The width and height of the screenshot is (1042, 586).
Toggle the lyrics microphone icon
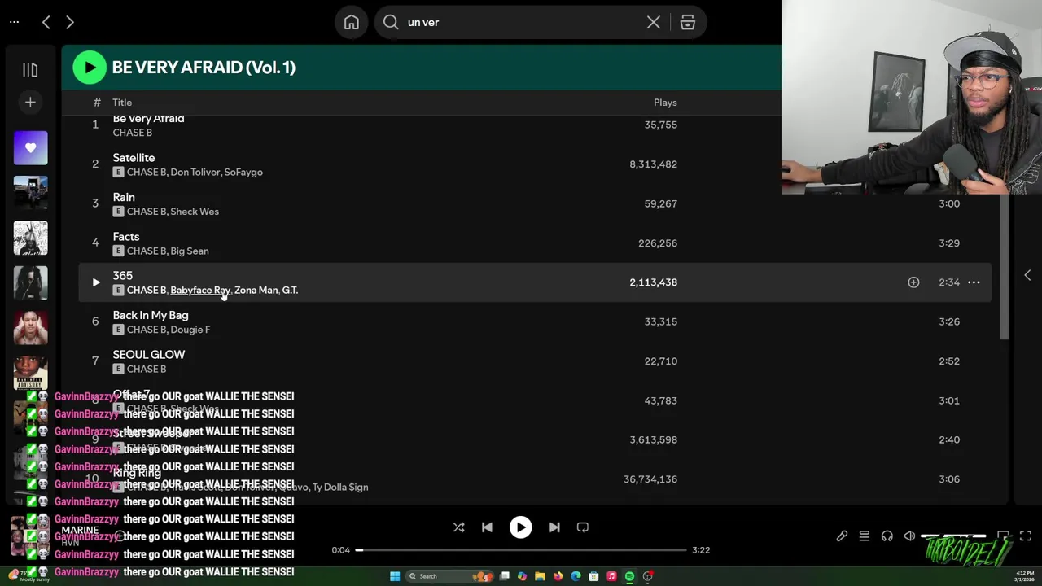click(x=842, y=536)
